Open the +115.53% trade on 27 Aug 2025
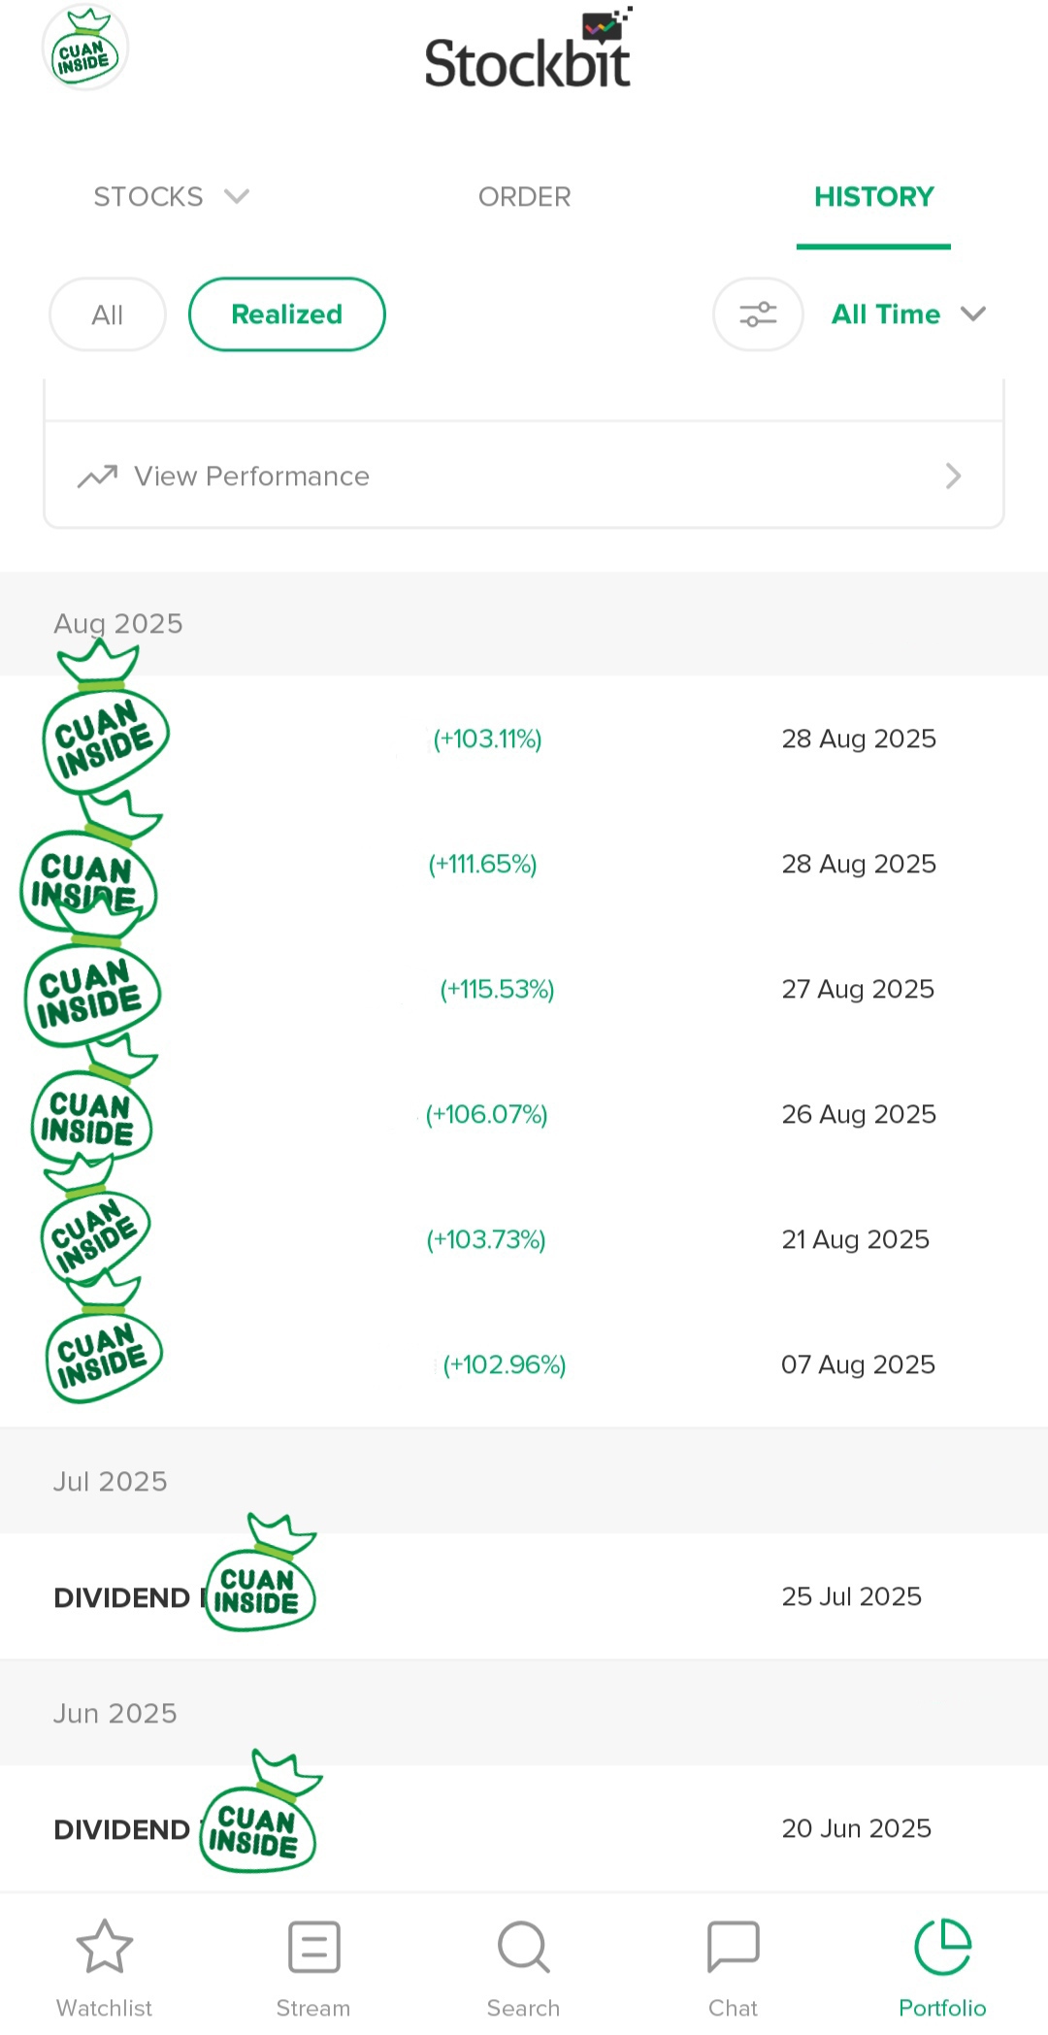 pos(524,989)
